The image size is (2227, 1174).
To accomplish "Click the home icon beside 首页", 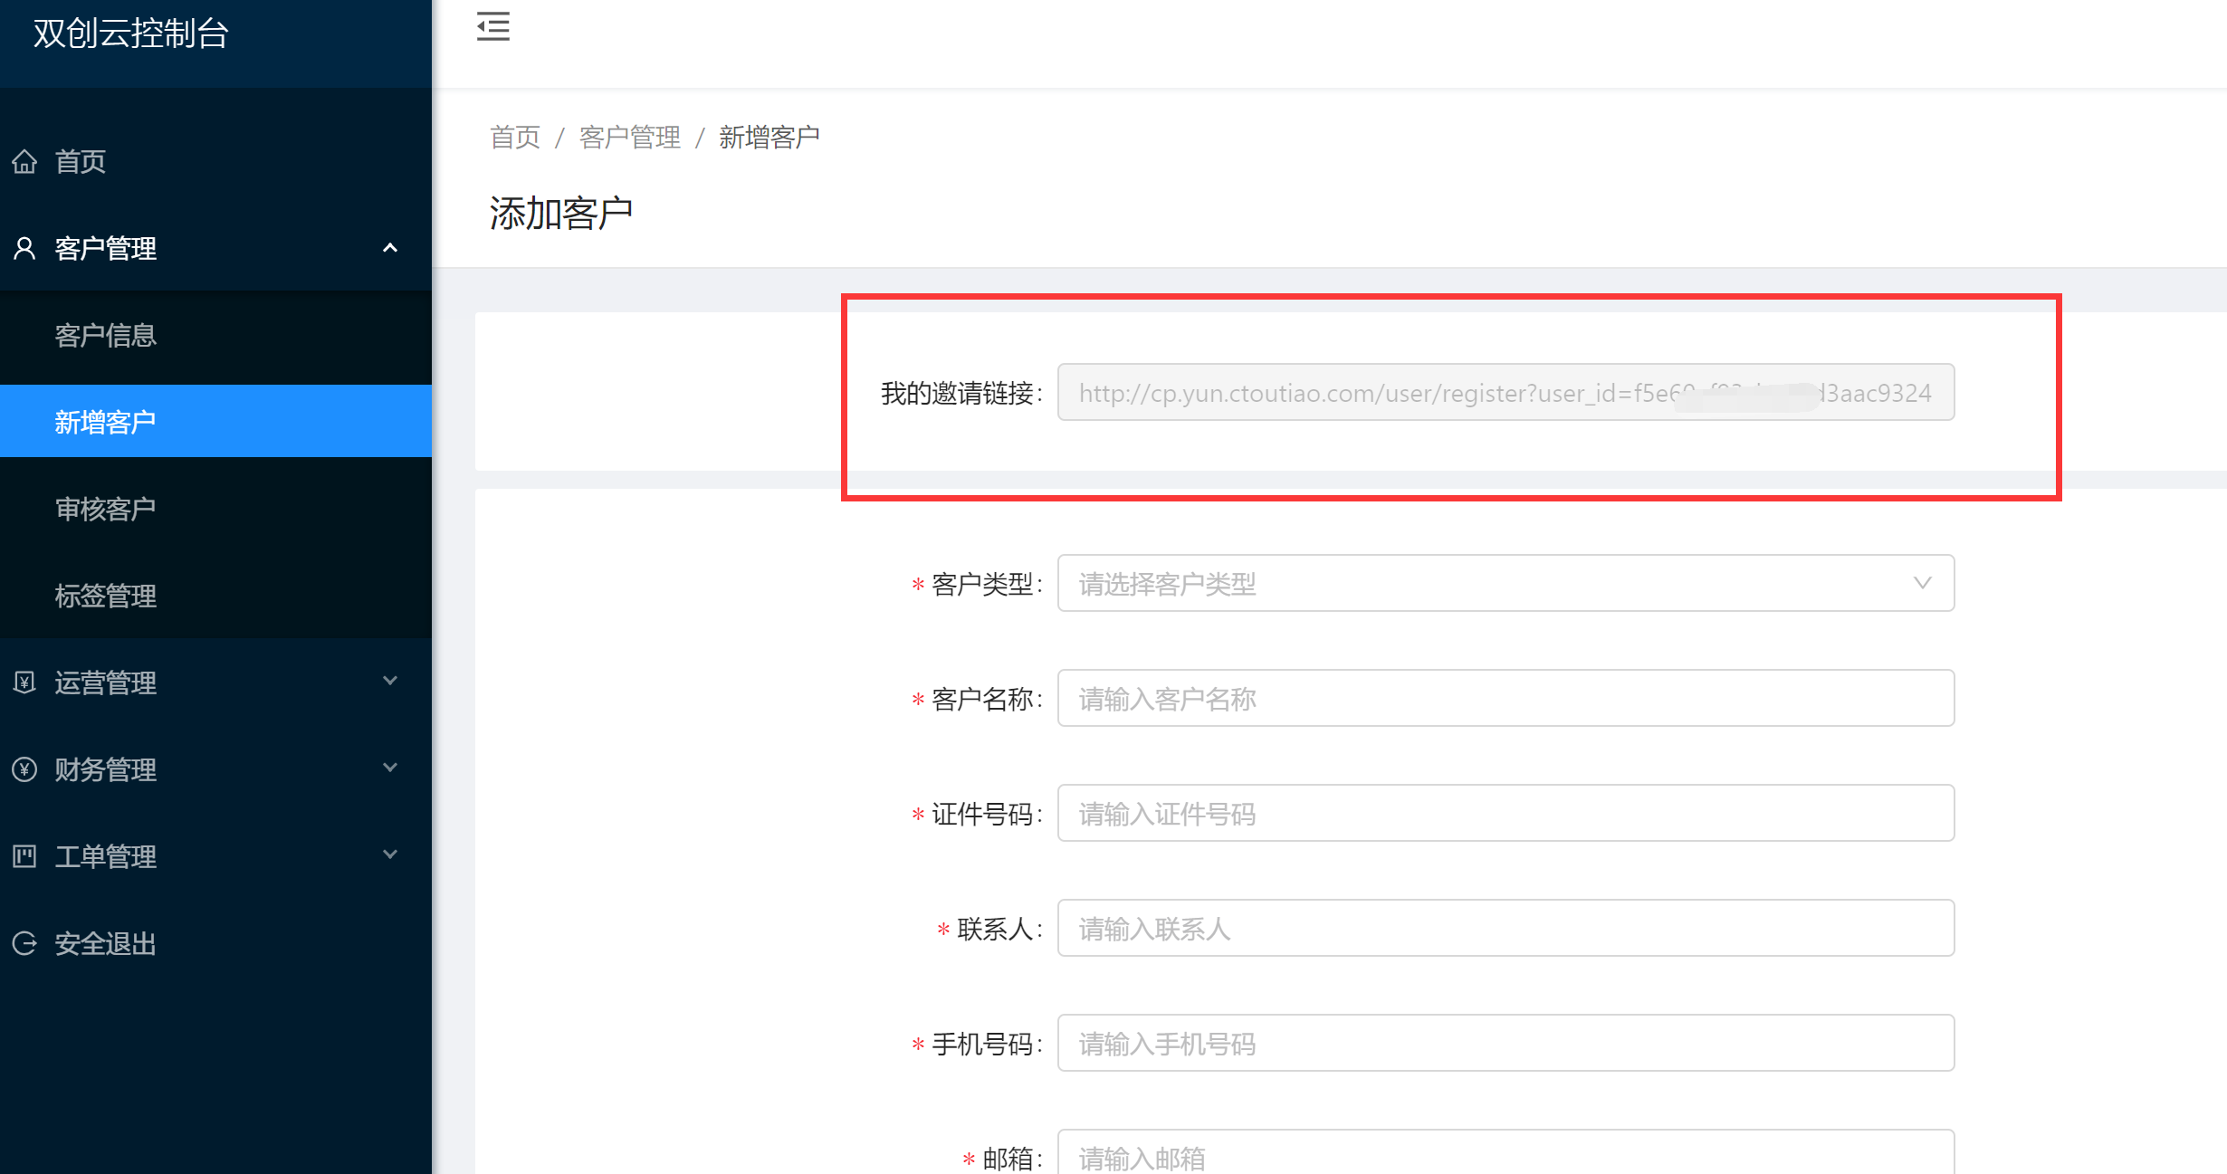I will [x=24, y=161].
